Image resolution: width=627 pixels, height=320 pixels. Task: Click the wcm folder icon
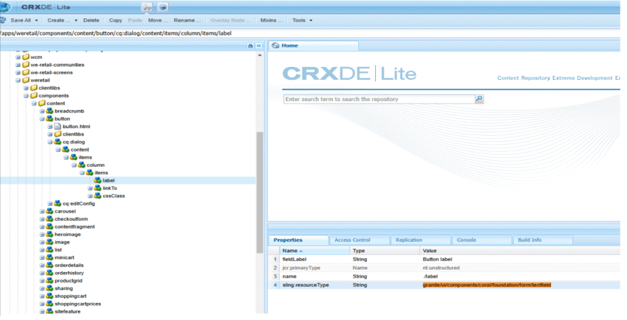(26, 57)
